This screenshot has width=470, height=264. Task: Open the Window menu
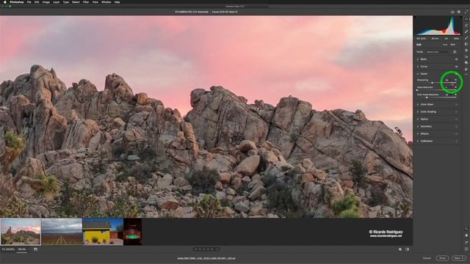pyautogui.click(x=106, y=2)
